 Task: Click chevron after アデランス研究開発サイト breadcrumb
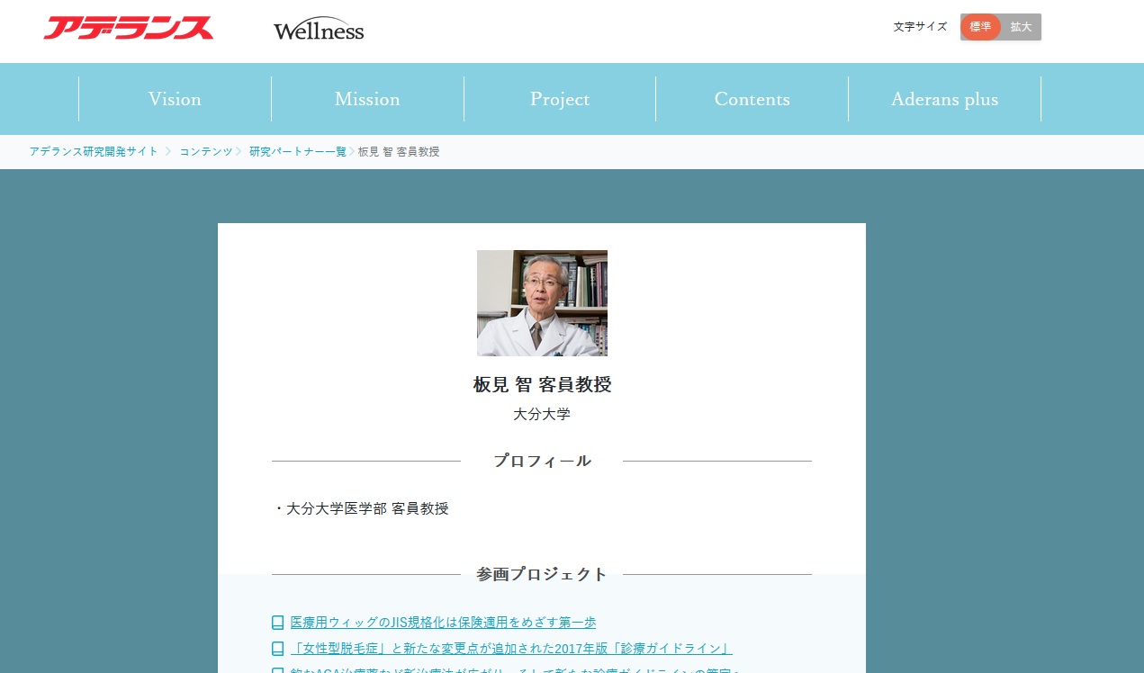(x=168, y=151)
